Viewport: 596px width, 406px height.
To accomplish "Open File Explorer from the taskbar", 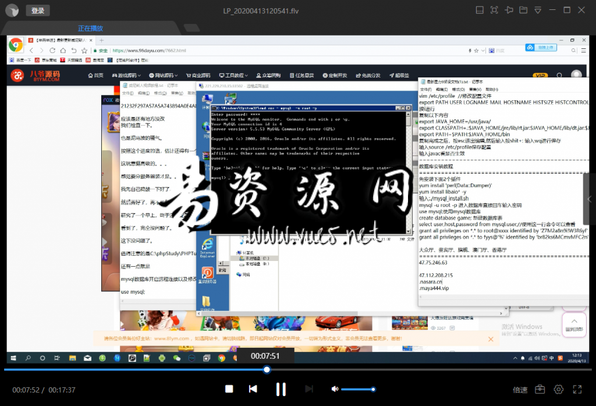I will [x=72, y=358].
